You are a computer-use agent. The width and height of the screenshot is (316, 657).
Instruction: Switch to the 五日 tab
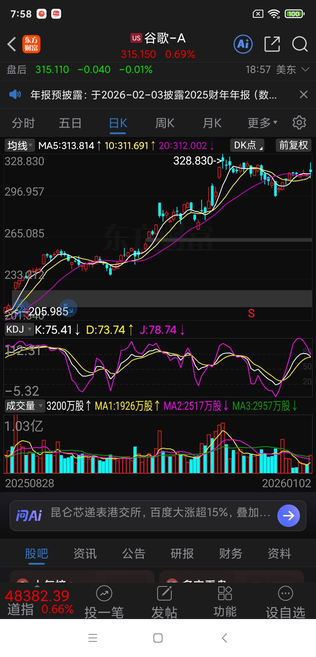coord(70,123)
